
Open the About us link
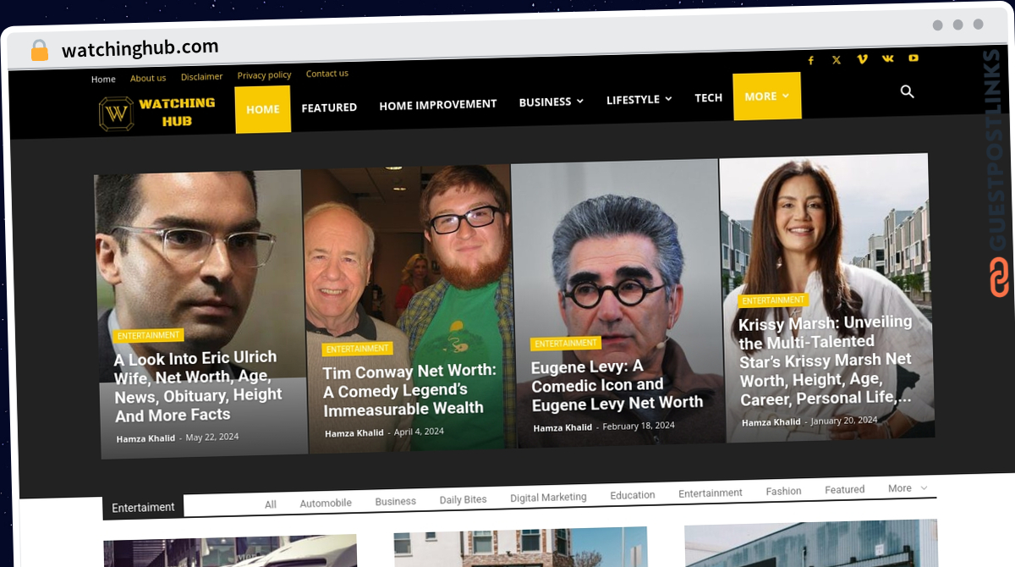coord(148,78)
